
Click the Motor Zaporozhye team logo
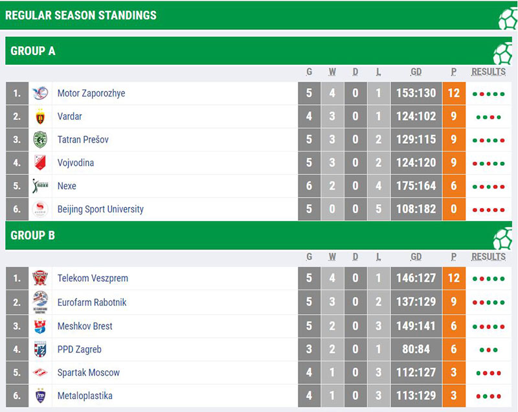click(x=40, y=93)
